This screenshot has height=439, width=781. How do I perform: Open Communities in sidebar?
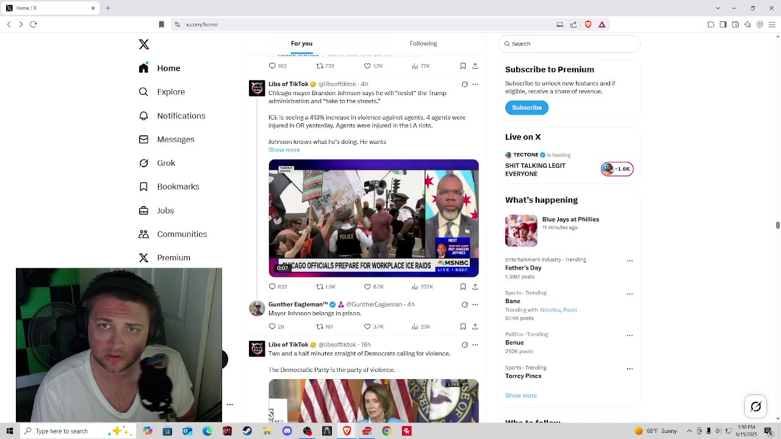pos(173,234)
